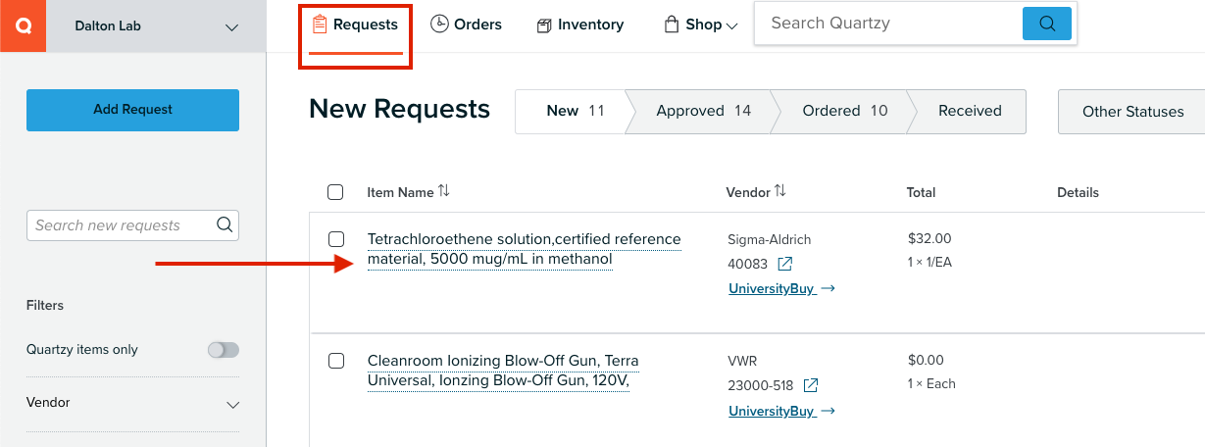Click the Add Request button

(132, 110)
